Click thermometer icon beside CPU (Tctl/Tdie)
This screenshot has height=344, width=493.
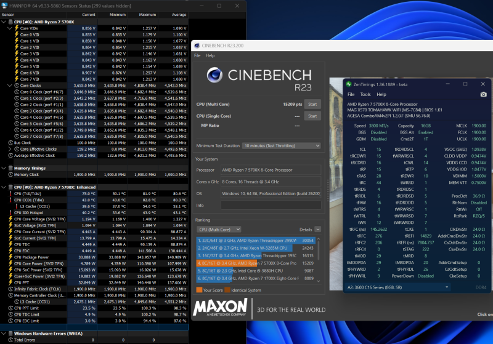click(10, 194)
